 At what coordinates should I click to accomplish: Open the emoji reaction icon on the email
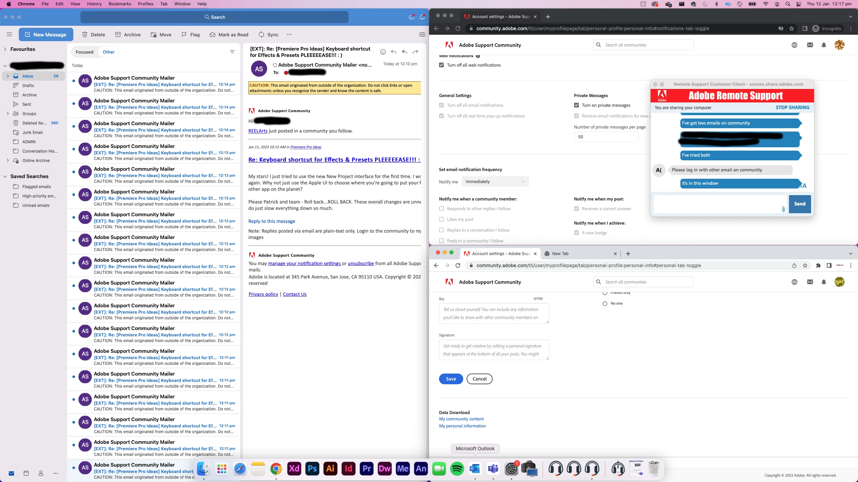(383, 52)
